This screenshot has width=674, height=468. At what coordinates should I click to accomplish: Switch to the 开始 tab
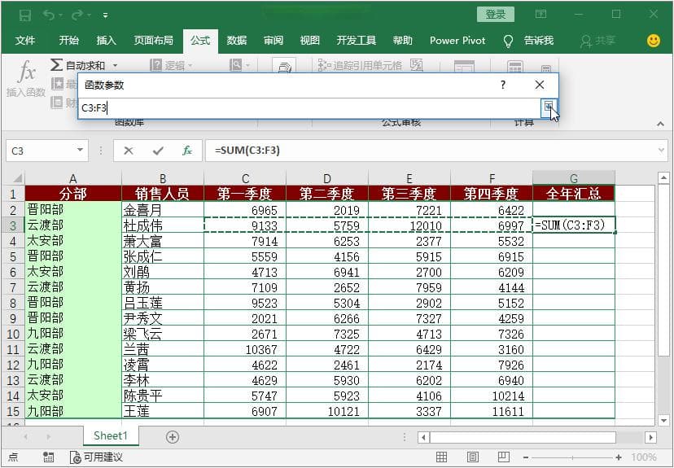tap(68, 41)
